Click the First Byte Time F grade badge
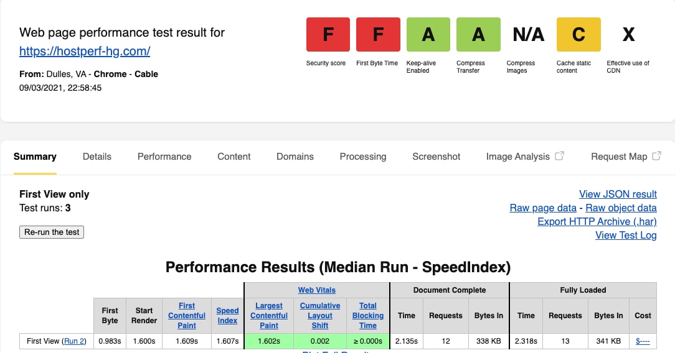 [x=378, y=34]
